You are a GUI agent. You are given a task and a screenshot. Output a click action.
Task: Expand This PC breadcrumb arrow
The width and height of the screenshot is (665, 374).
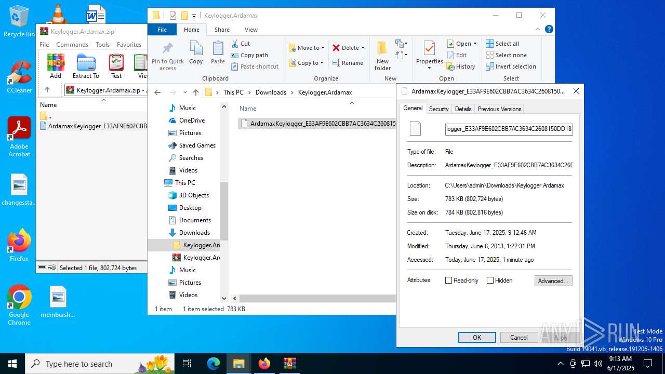(x=249, y=92)
